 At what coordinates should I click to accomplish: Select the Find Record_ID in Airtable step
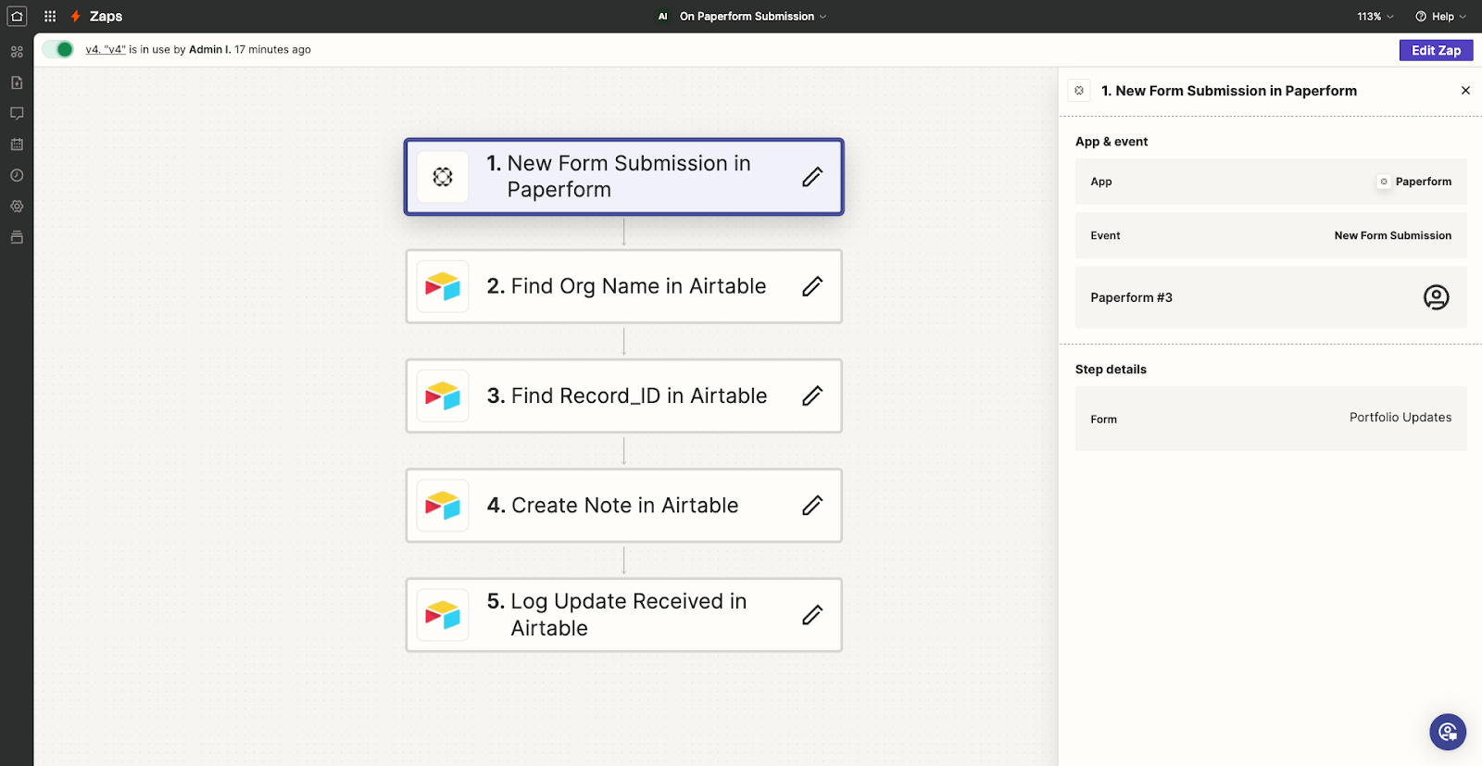pos(624,396)
